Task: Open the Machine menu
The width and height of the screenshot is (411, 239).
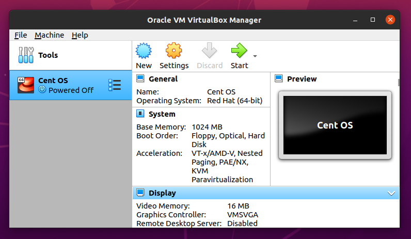Action: point(49,35)
